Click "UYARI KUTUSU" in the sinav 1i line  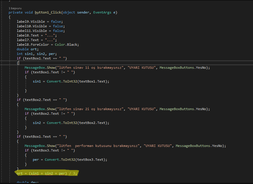(x=142, y=68)
